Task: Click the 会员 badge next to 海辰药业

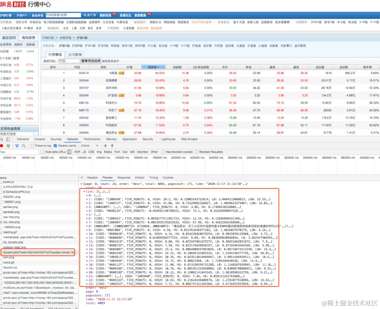Action: coord(121,133)
